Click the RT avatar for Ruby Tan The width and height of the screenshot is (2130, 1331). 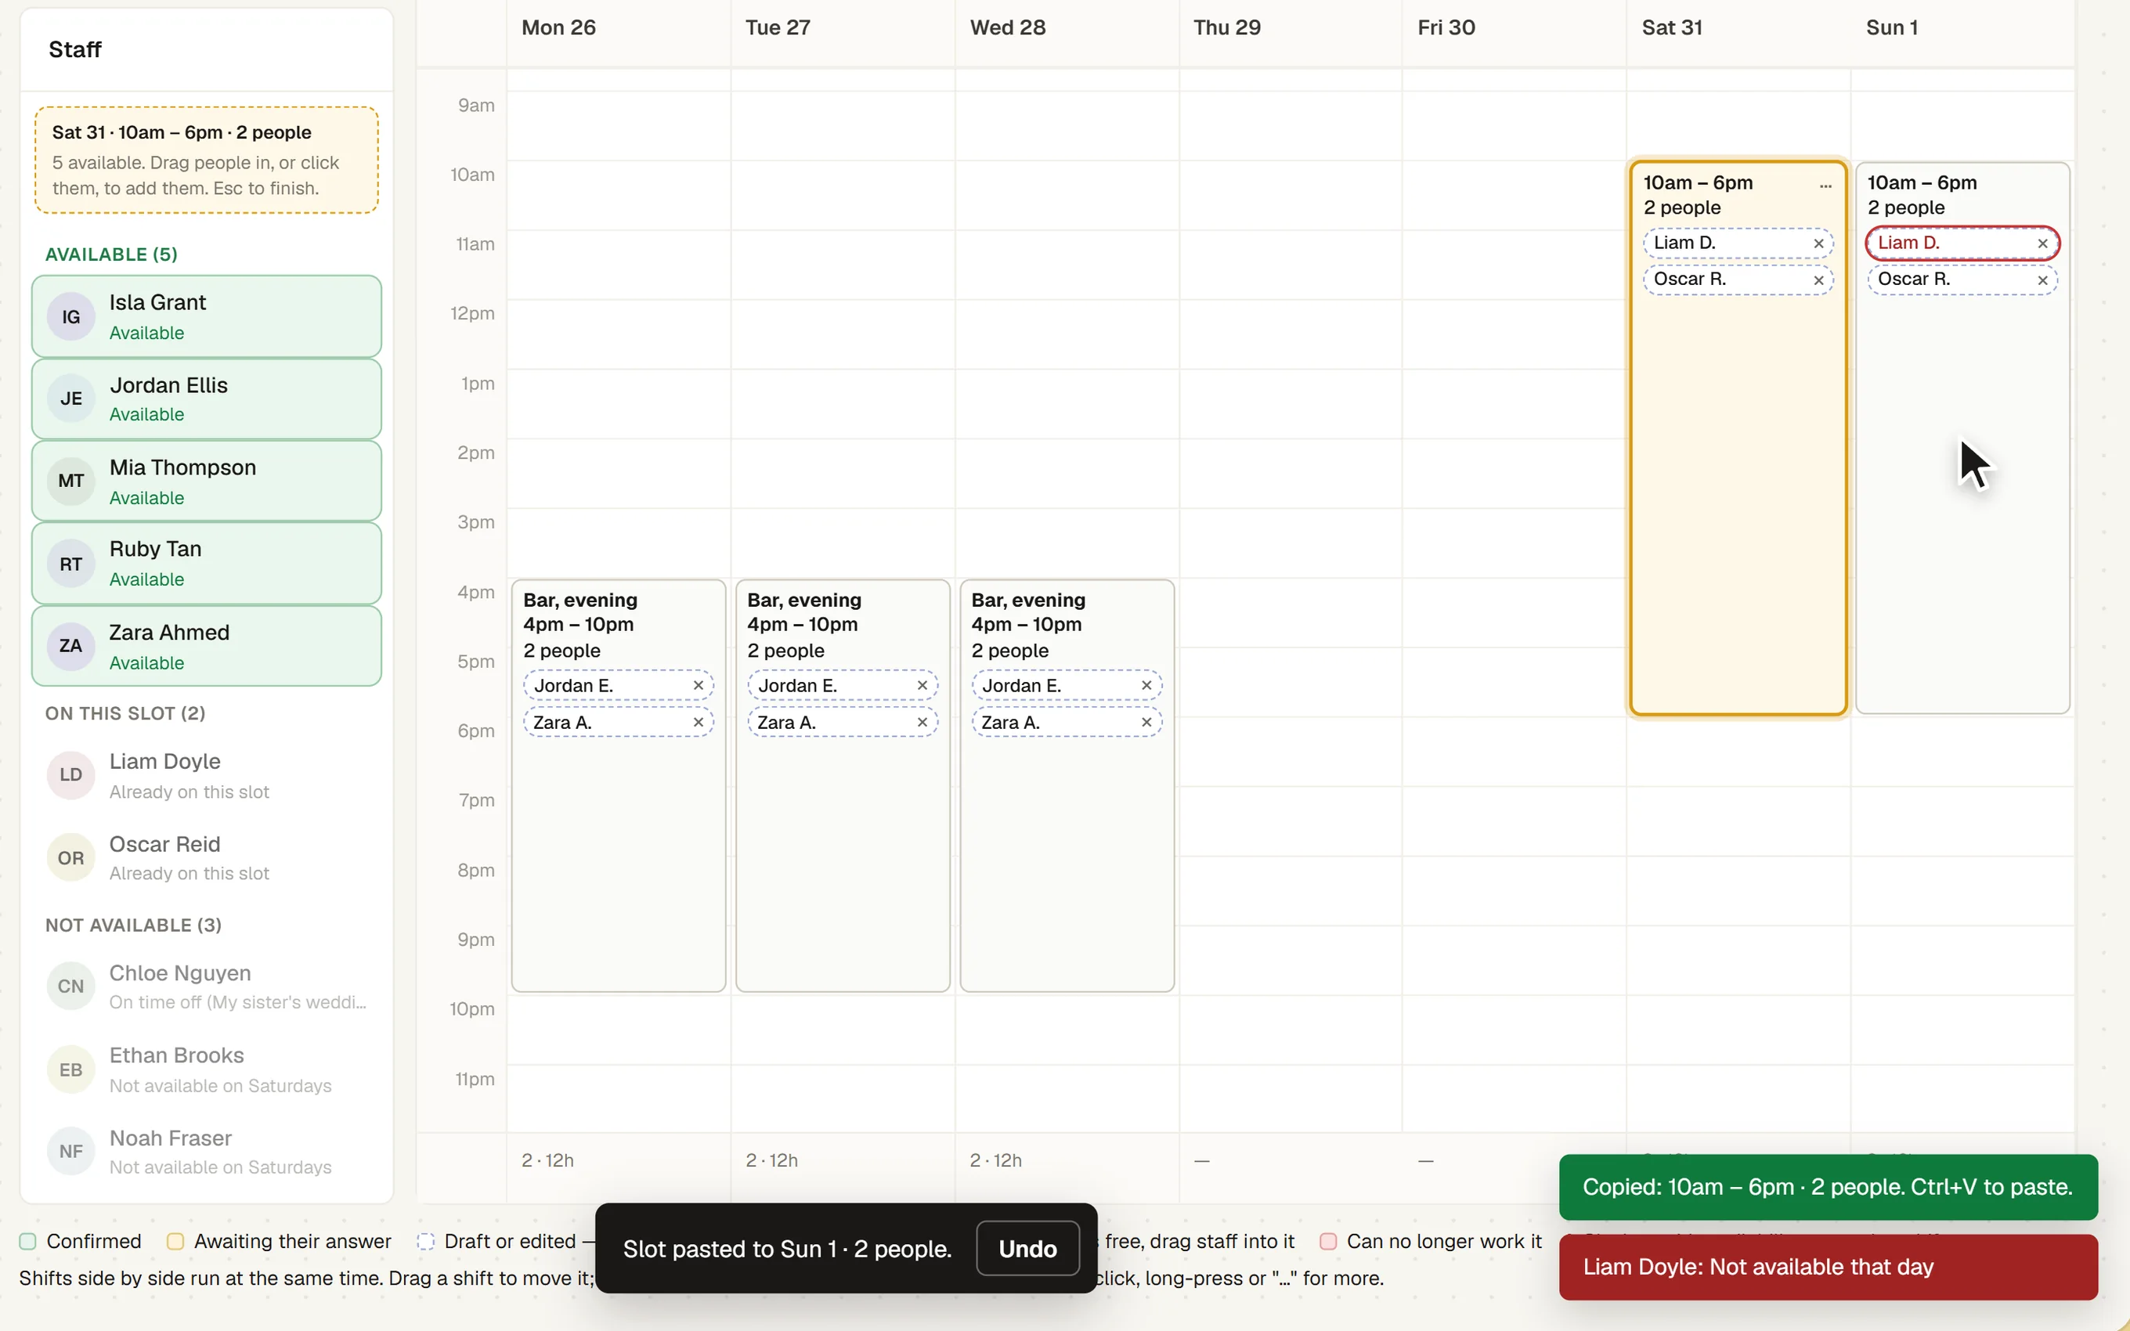click(71, 564)
